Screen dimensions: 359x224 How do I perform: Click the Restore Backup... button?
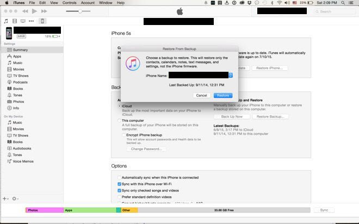(x=270, y=116)
